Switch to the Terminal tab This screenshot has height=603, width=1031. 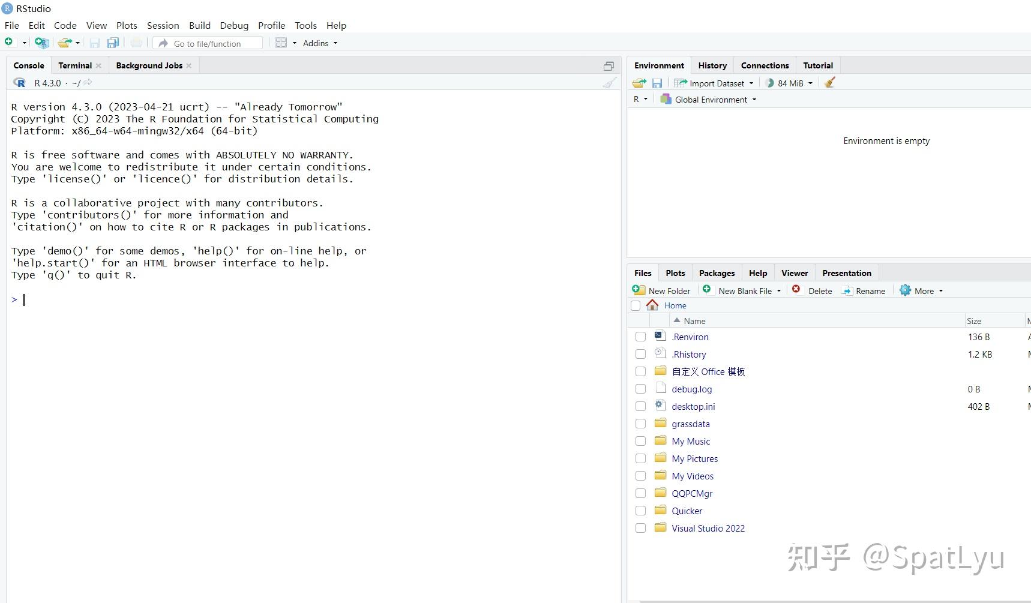pyautogui.click(x=75, y=65)
